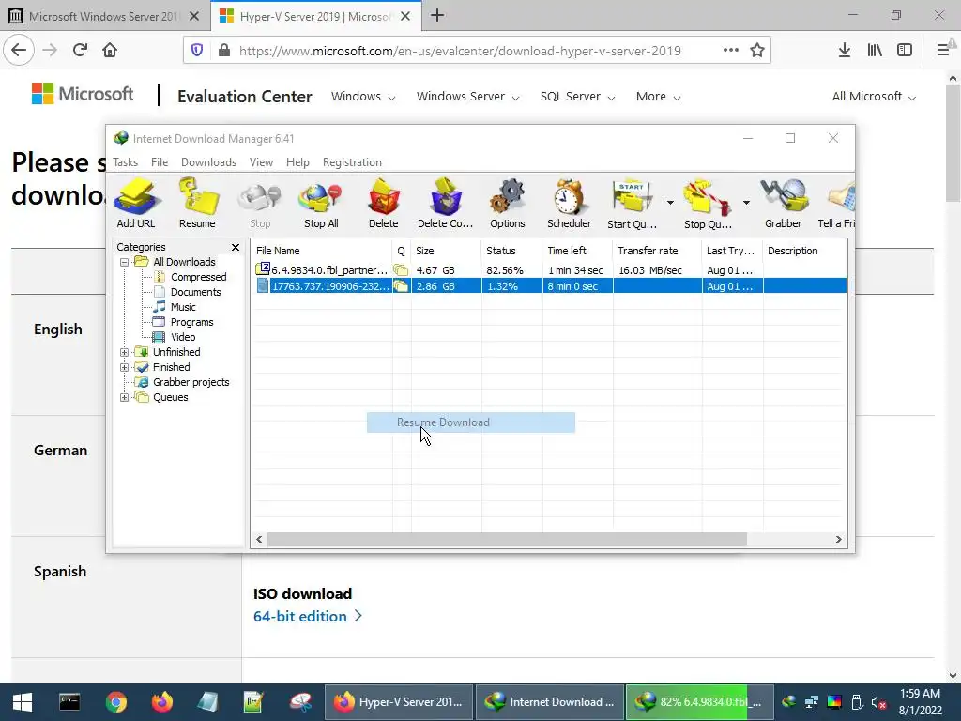Image resolution: width=961 pixels, height=721 pixels.
Task: Open Start Queue dropdown arrow
Action: point(670,203)
